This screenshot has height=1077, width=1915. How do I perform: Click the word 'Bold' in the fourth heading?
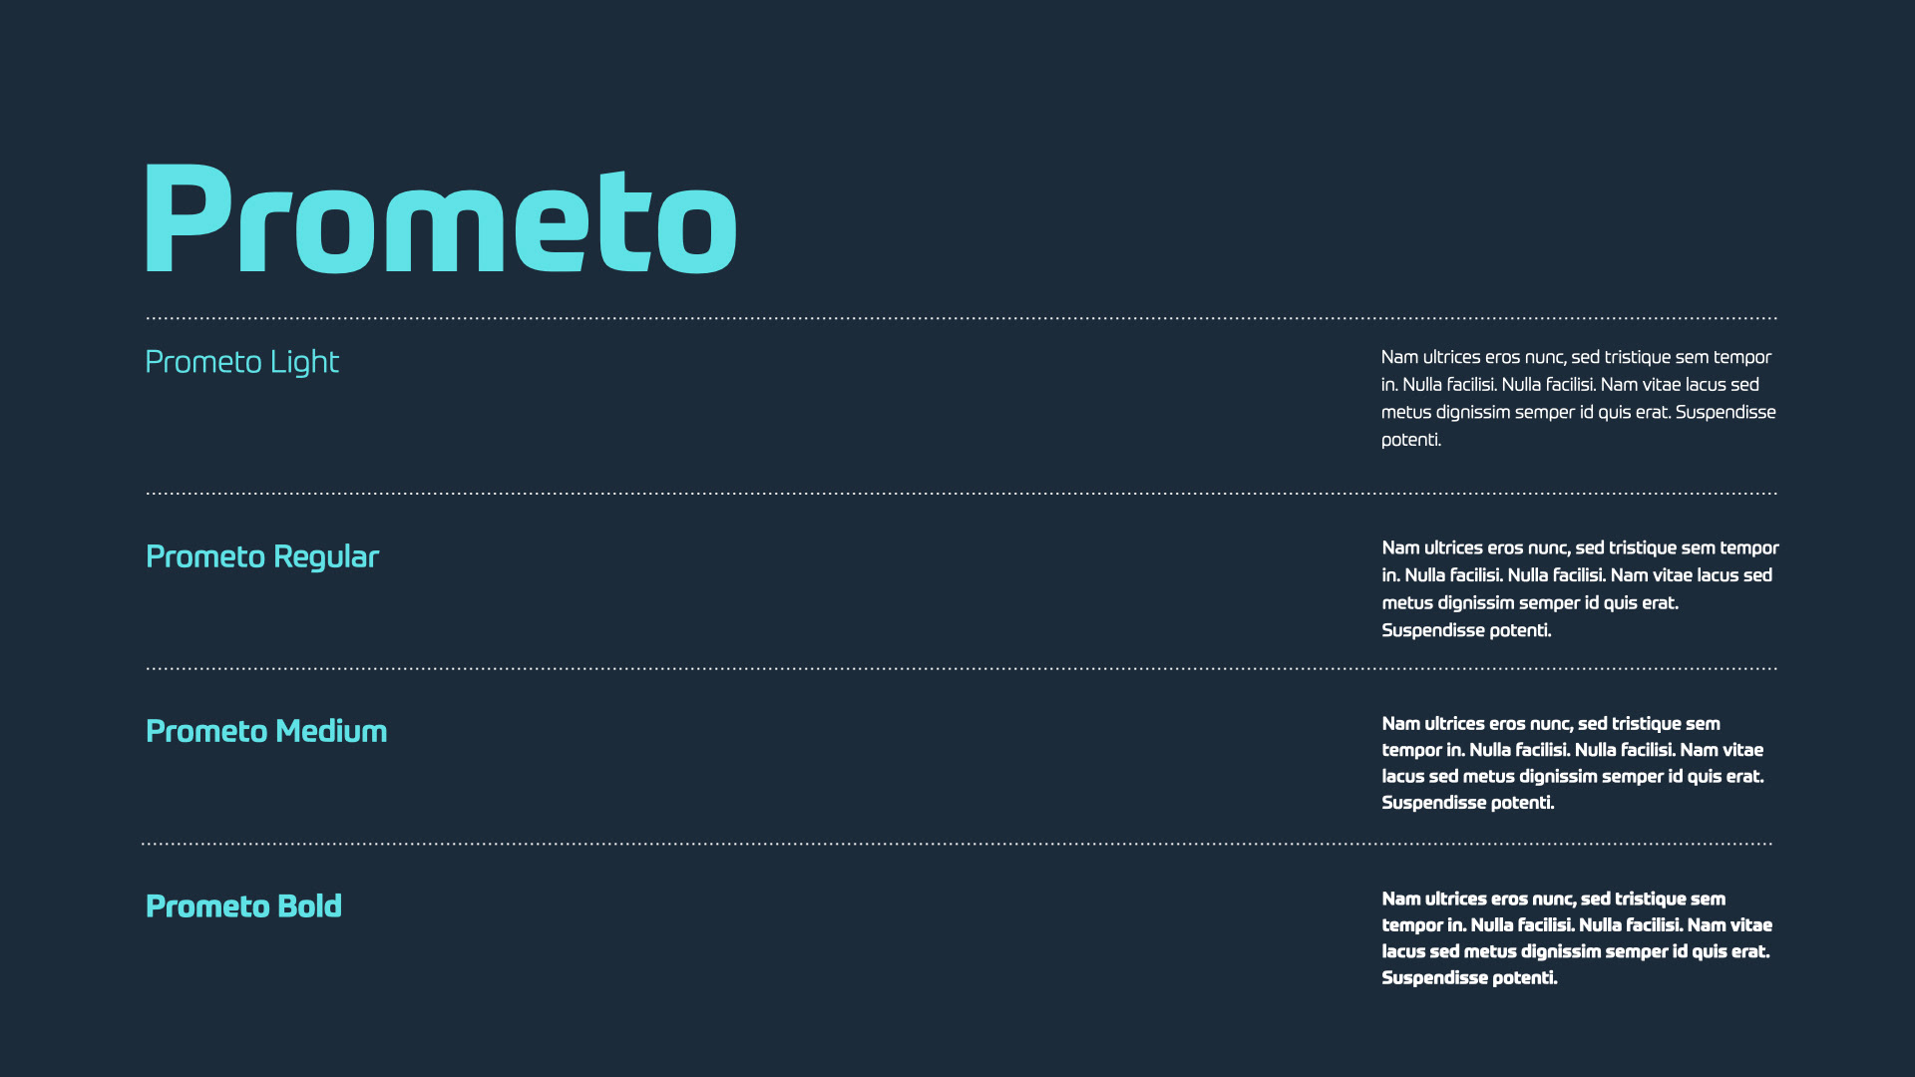tap(309, 905)
